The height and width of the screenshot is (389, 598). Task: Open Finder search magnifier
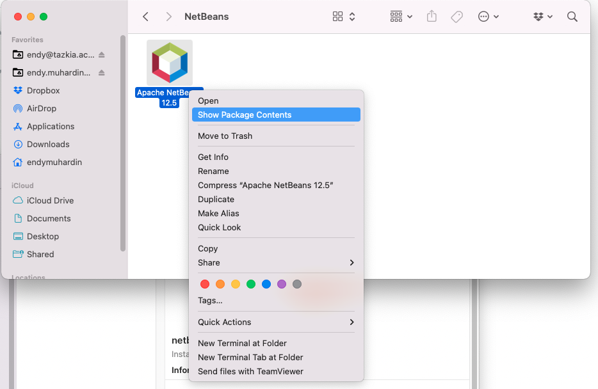pos(572,17)
